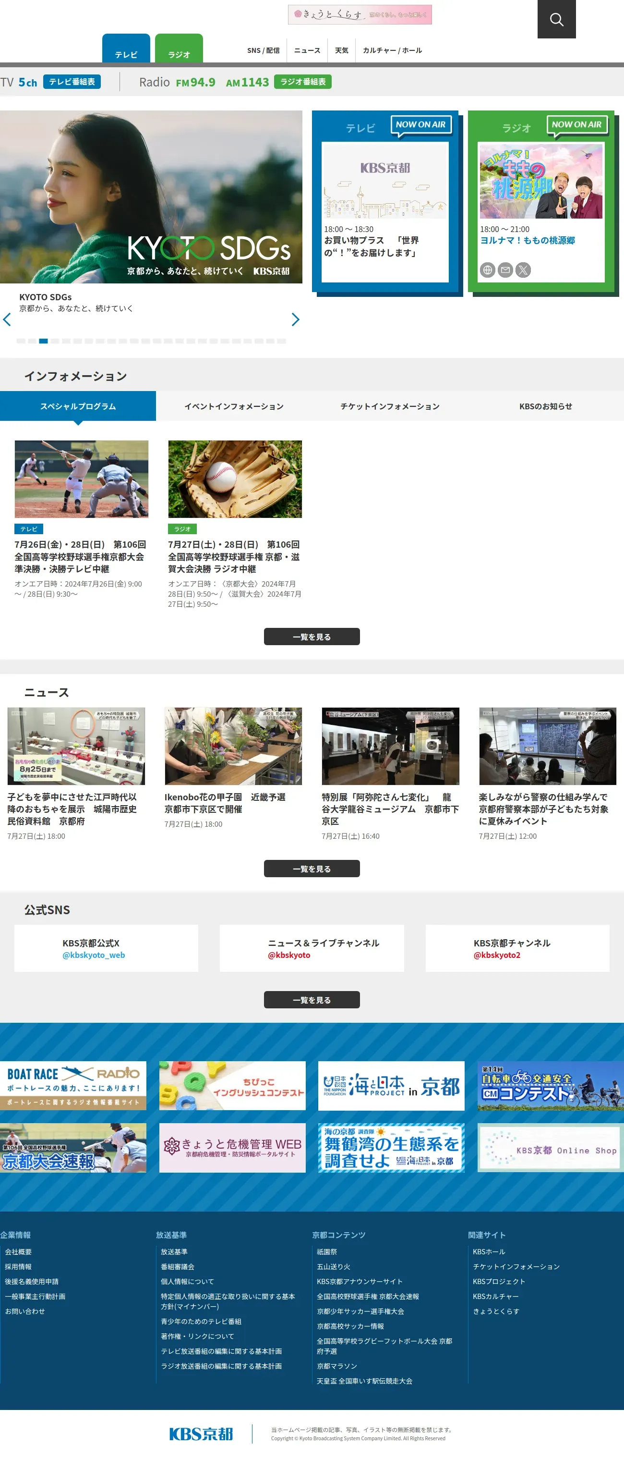Open the TV now-on-air KBS京都 card
624x1458 pixels.
click(x=385, y=212)
